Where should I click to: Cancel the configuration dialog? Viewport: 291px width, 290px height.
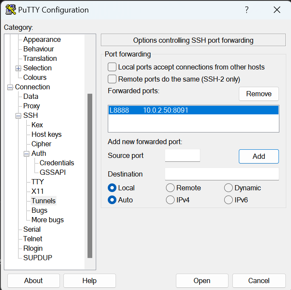[x=259, y=281]
